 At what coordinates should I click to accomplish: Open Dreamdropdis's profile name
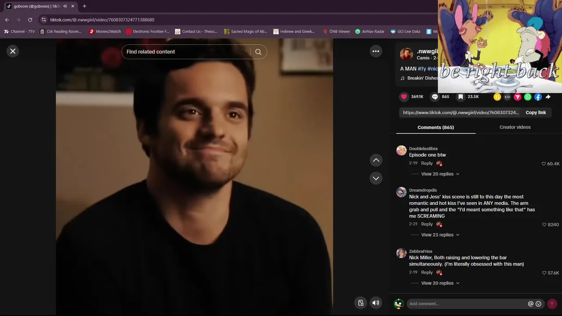pos(423,190)
